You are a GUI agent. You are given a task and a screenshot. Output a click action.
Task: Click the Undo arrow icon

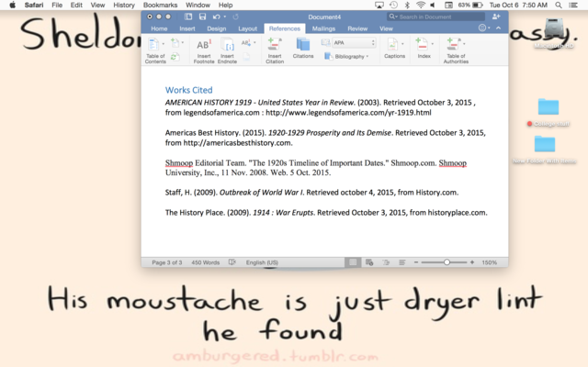point(217,17)
